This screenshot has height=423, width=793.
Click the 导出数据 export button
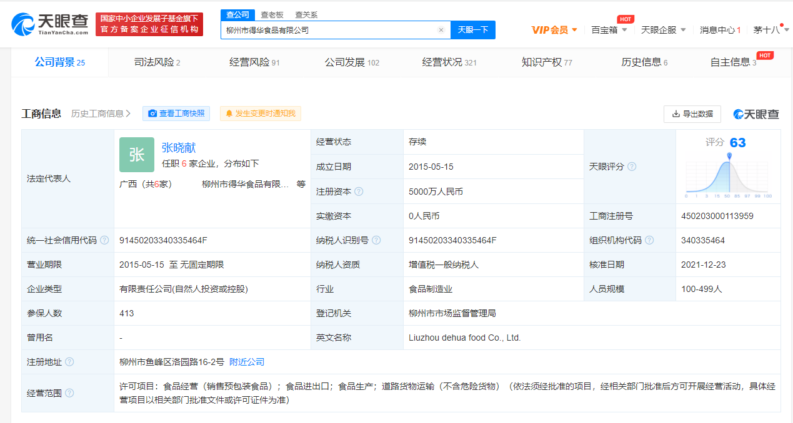pos(692,114)
